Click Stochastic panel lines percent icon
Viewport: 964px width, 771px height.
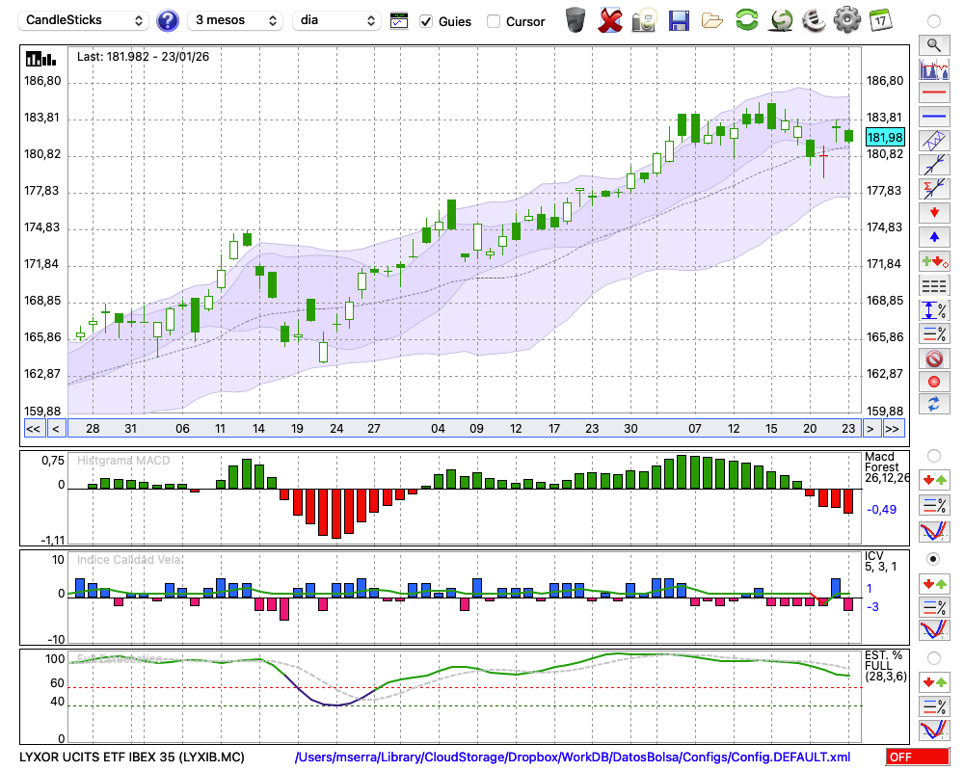934,705
